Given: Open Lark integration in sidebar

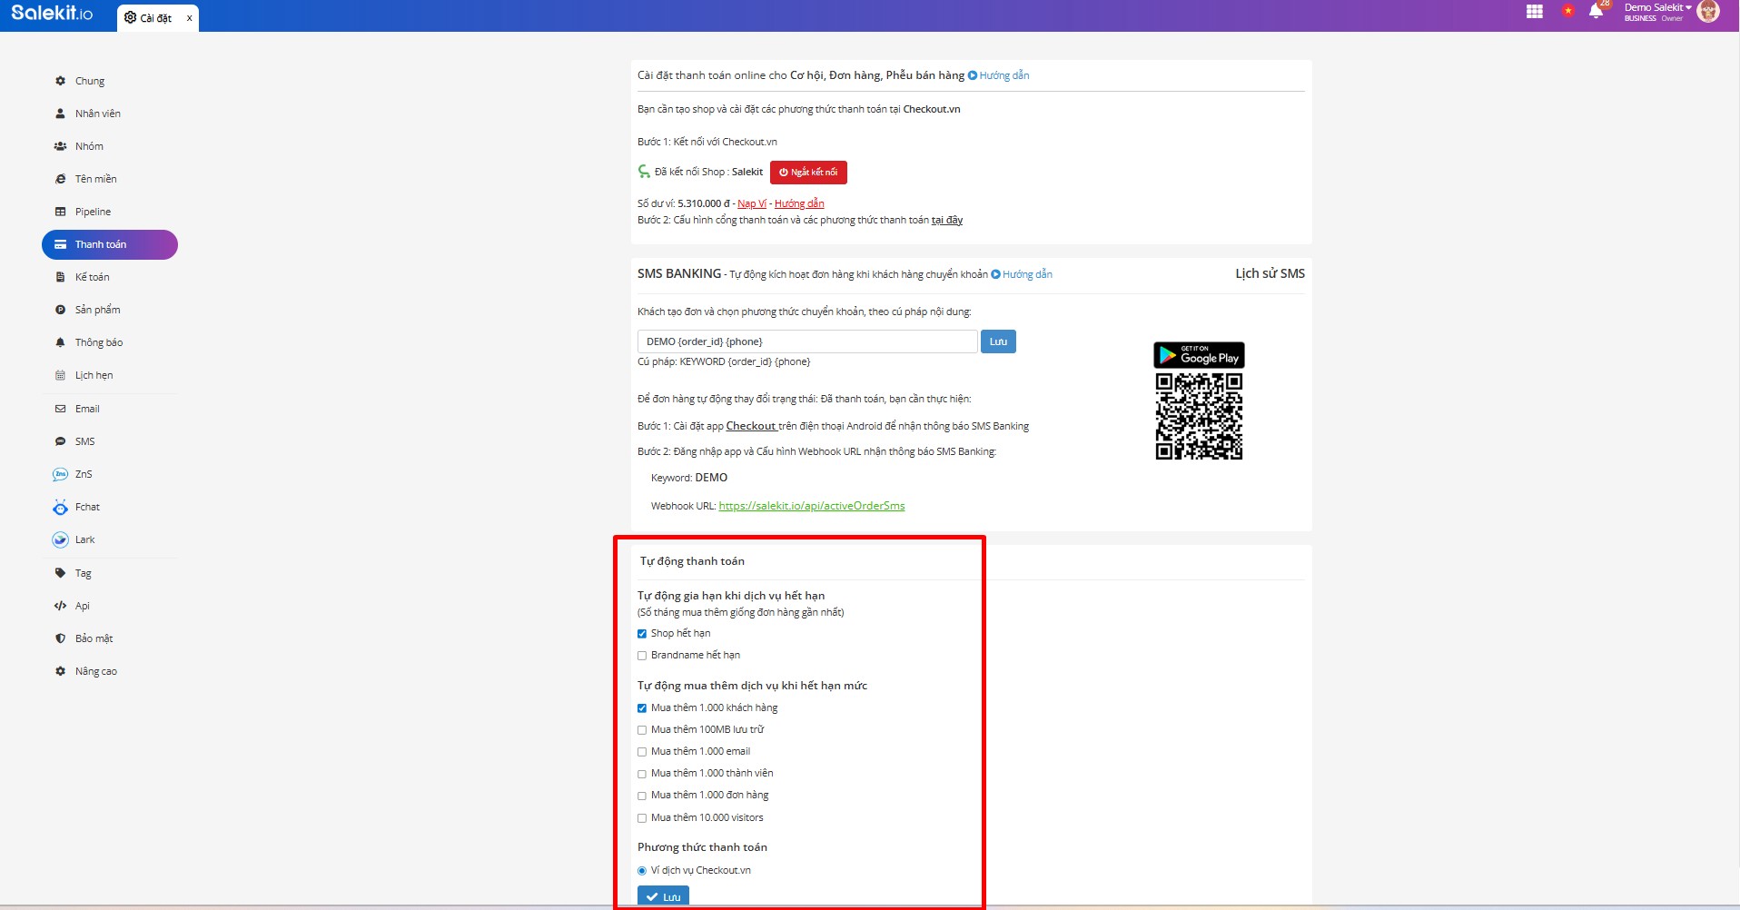Looking at the screenshot, I should click(x=84, y=539).
